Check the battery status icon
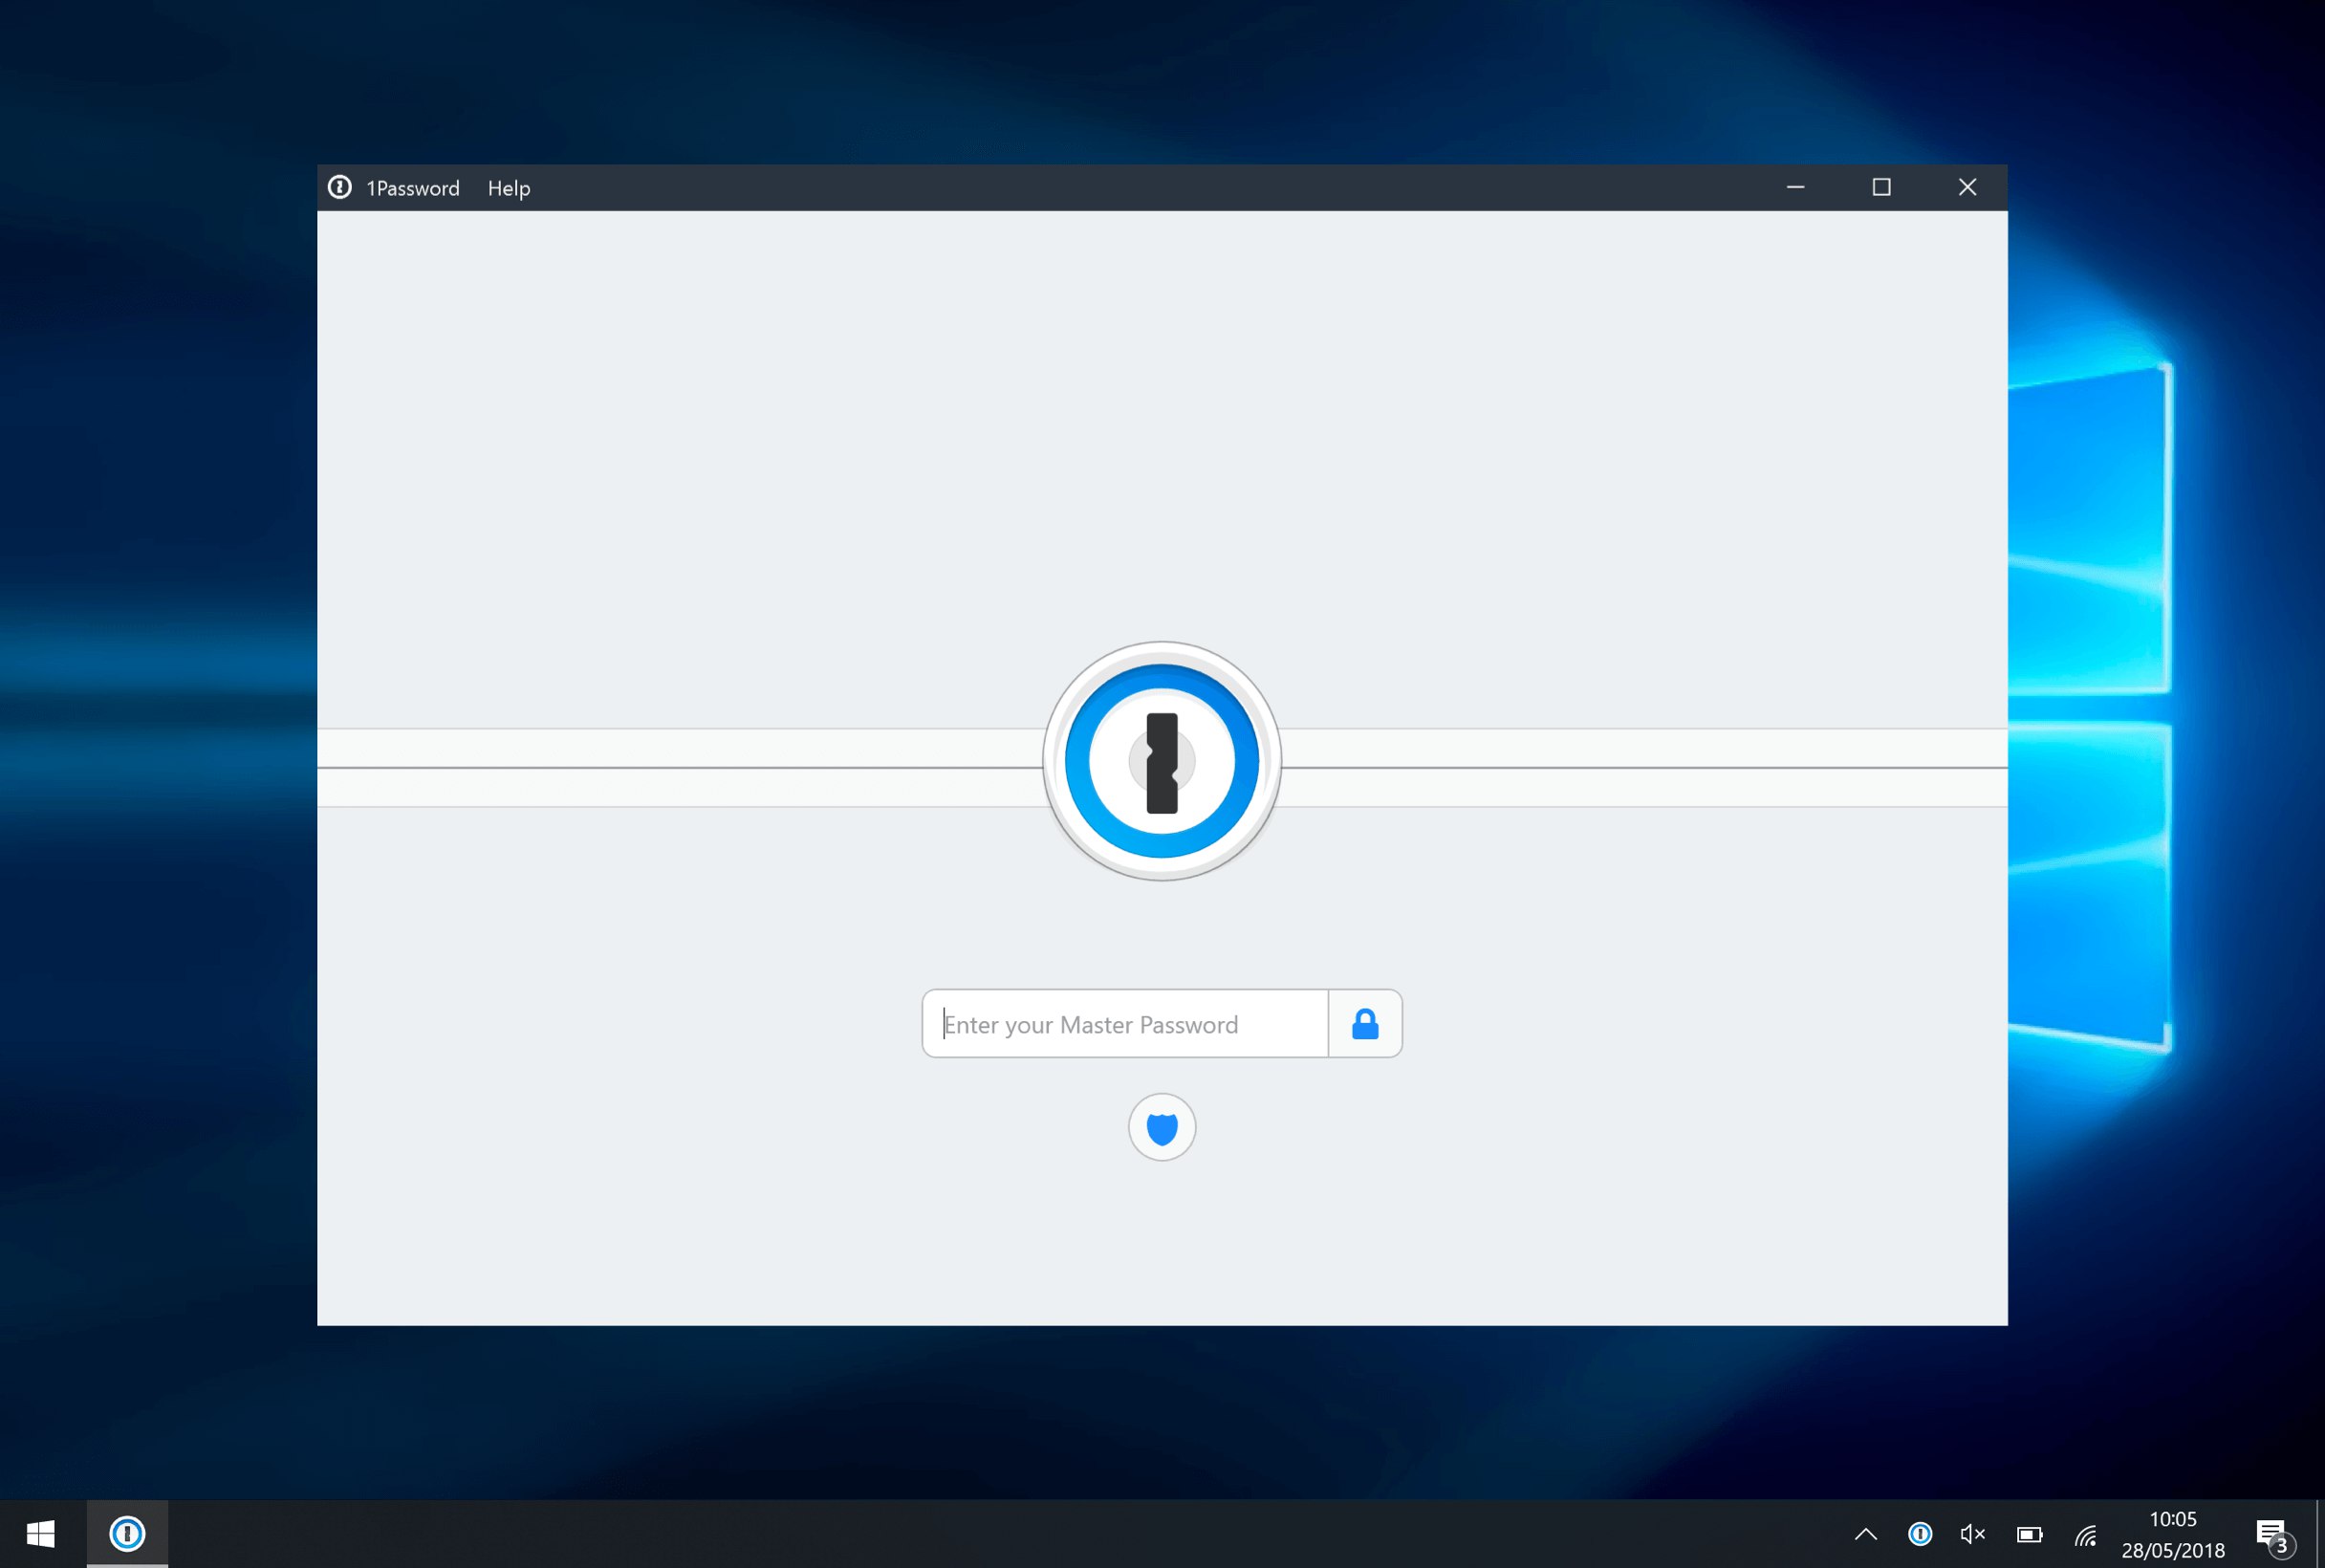This screenshot has height=1568, width=2325. (2029, 1534)
